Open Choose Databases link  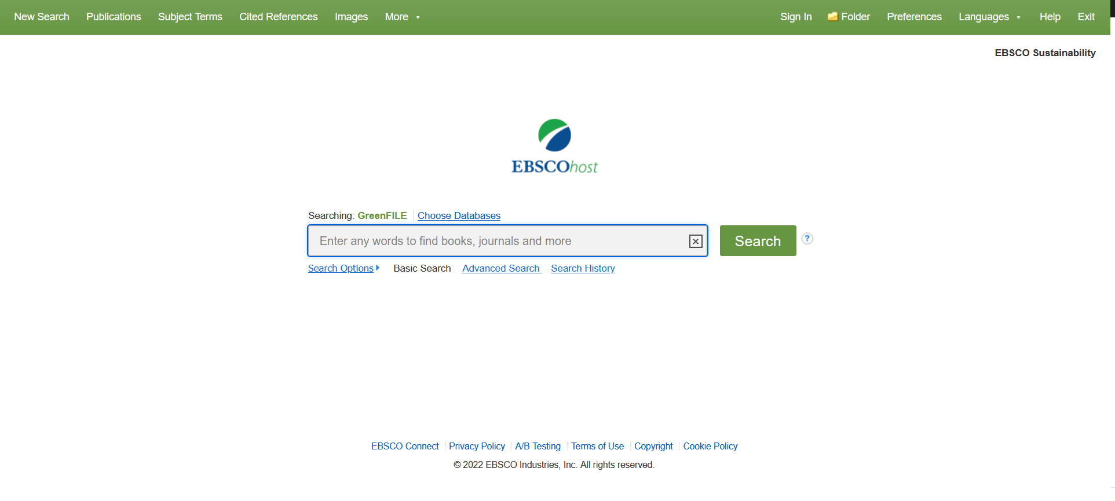tap(459, 215)
